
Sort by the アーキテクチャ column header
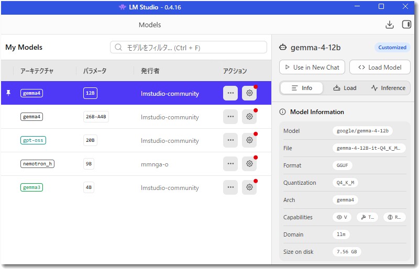pyautogui.click(x=37, y=71)
